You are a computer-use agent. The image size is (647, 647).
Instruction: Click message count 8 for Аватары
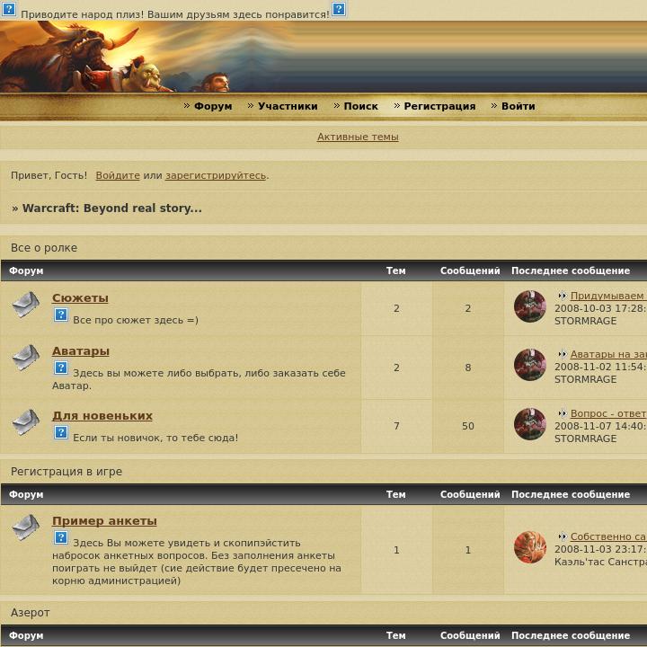pos(468,368)
